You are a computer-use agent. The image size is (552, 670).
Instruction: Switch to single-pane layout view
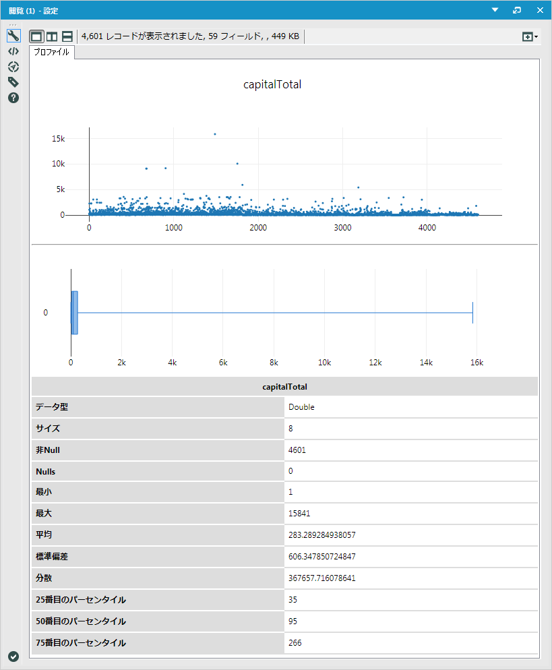(36, 36)
